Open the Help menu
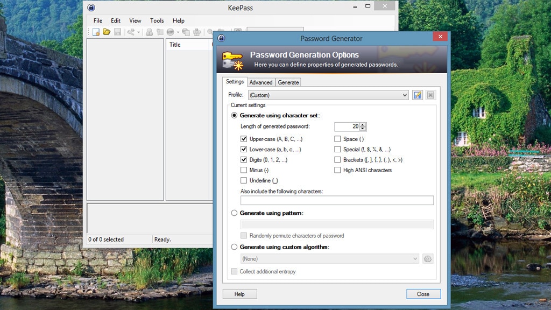551x310 pixels. [x=179, y=21]
